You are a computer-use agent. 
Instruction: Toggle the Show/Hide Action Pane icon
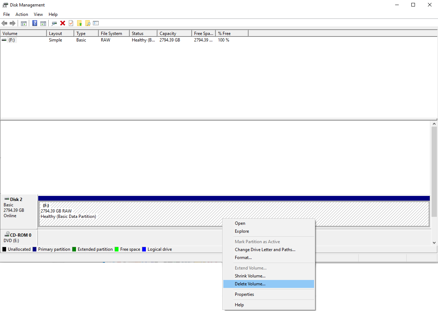[x=43, y=23]
